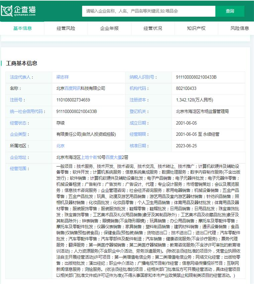The image size is (254, 284).
Task: Click 有限责任公司(自然人投资或控股) value
Action: pyautogui.click(x=86, y=134)
